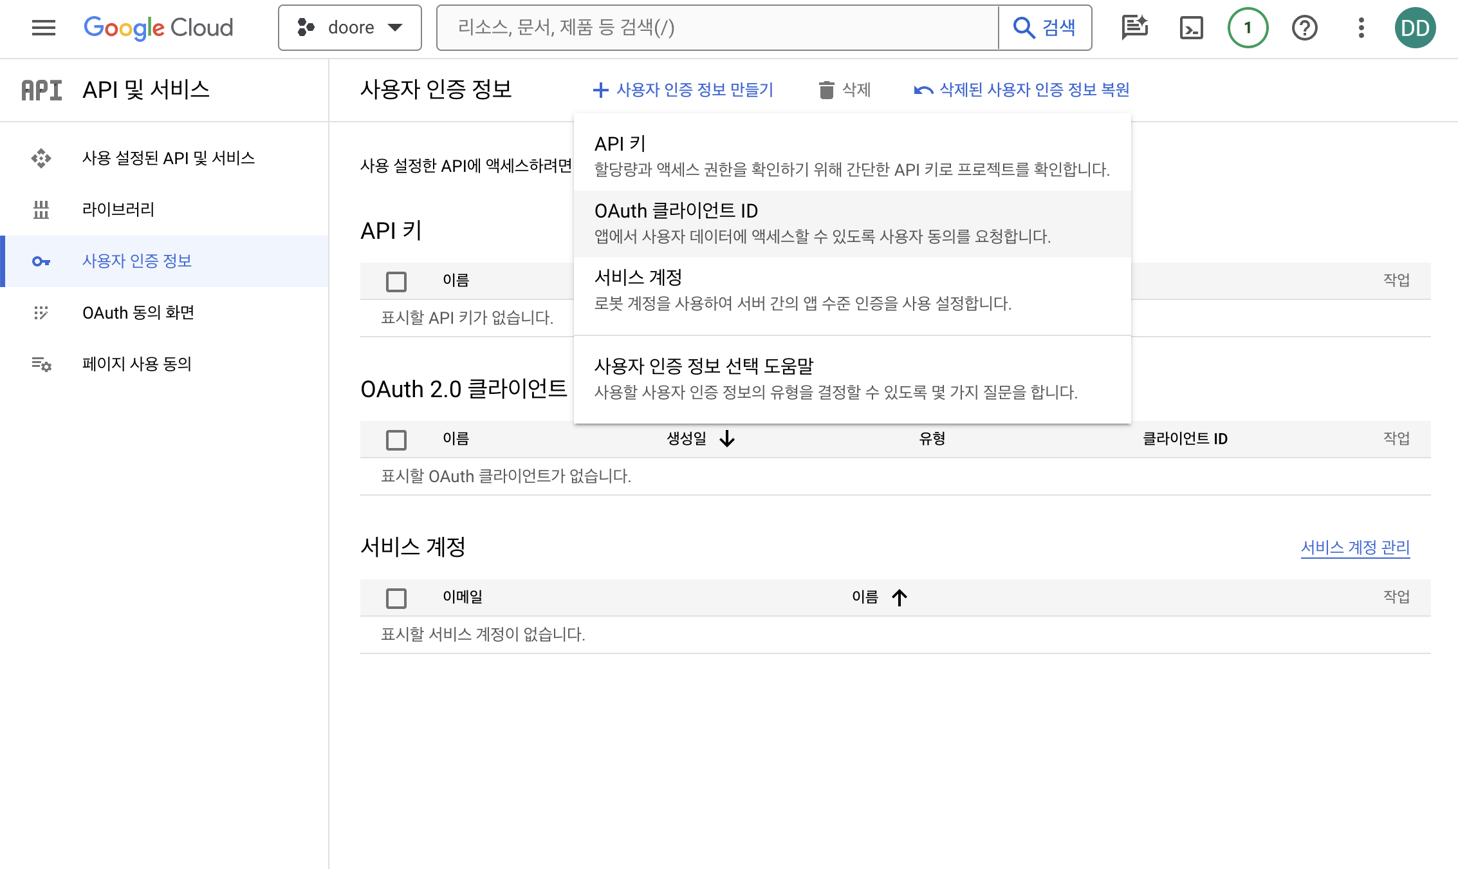This screenshot has width=1458, height=869.
Task: Click the resource search input field
Action: (x=717, y=28)
